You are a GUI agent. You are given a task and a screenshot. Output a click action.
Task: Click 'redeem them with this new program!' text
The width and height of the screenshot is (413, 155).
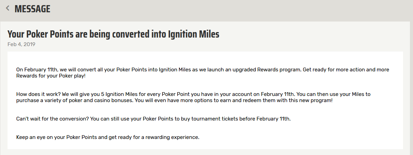click(291, 101)
